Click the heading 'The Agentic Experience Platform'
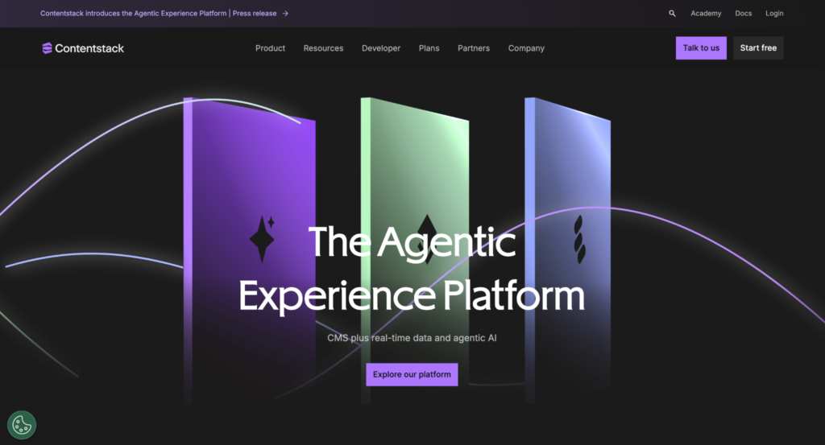 [x=412, y=269]
